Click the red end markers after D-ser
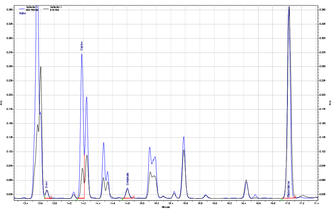The width and height of the screenshot is (332, 209). point(51,197)
